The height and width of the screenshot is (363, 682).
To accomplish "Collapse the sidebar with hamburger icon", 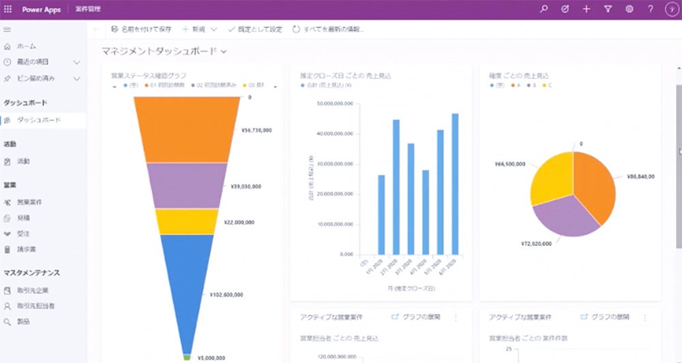I will point(7,30).
